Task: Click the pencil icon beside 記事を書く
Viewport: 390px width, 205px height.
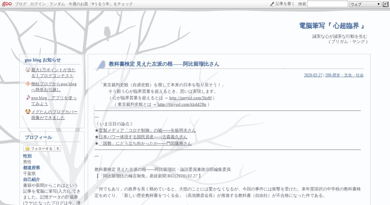Action: pos(272,4)
